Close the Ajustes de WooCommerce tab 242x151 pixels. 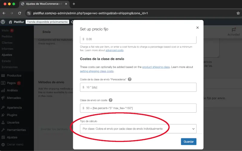(x=66, y=4)
